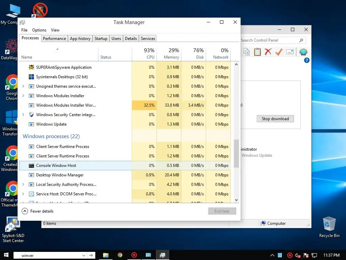This screenshot has width=346, height=260.
Task: Click the process list scroll-up arrow
Action: [236, 65]
